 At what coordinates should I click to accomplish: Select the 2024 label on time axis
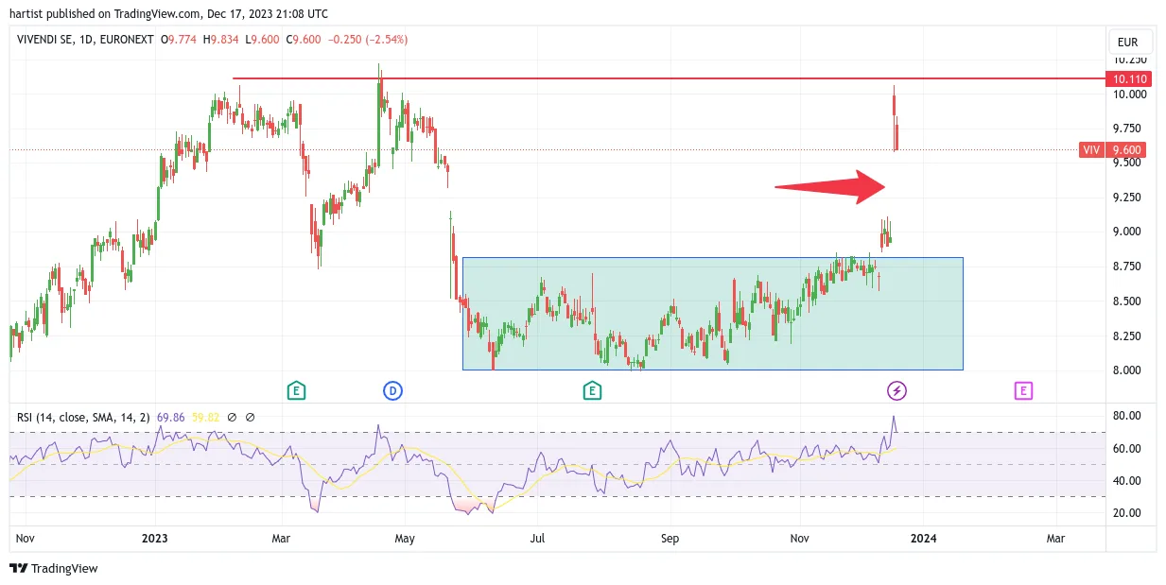click(923, 539)
